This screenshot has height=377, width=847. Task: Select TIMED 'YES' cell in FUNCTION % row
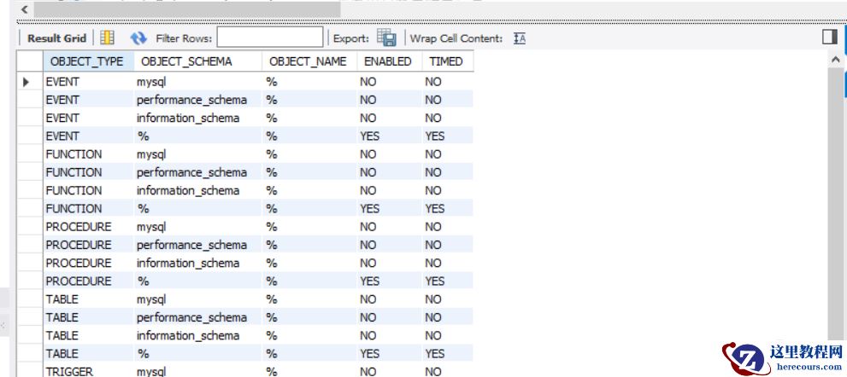point(447,209)
